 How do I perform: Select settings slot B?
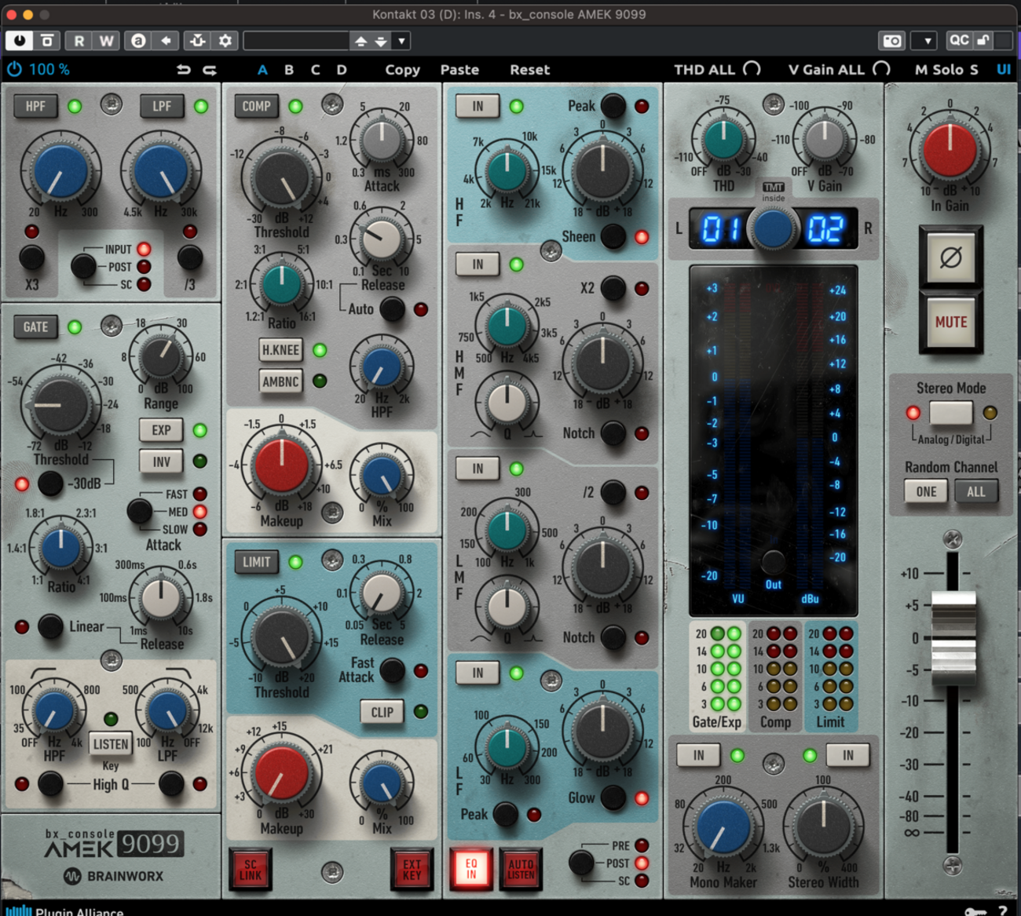[289, 70]
